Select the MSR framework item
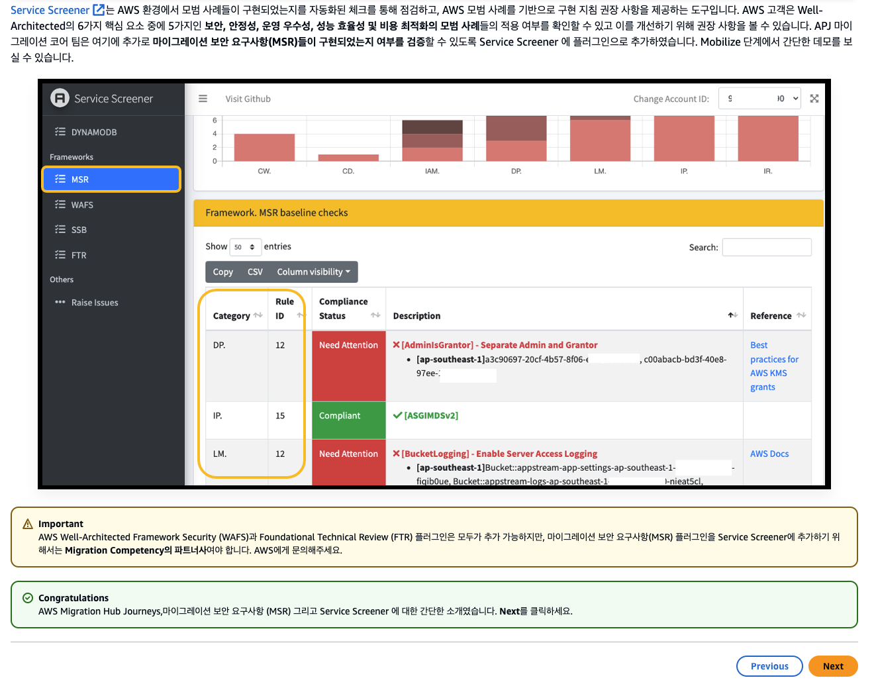Viewport: 878px width, 688px height. point(111,179)
